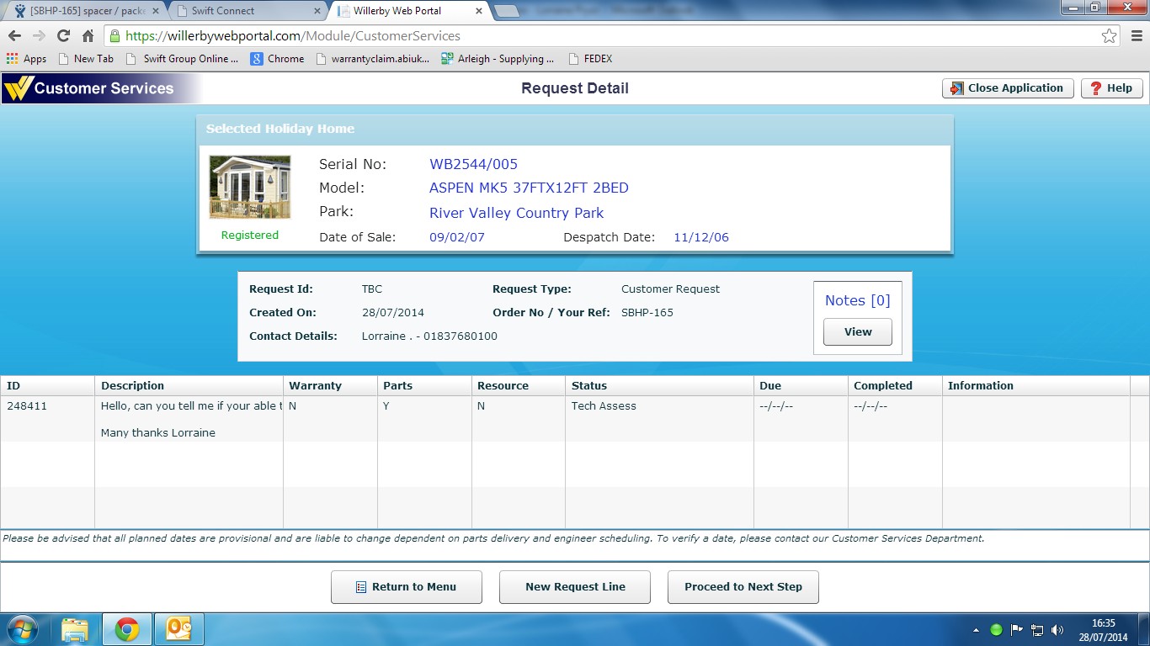The image size is (1150, 646).
Task: Click the Description column header
Action: point(189,386)
